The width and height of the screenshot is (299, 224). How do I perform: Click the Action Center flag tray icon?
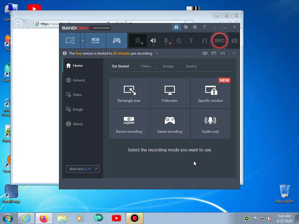coord(255,218)
